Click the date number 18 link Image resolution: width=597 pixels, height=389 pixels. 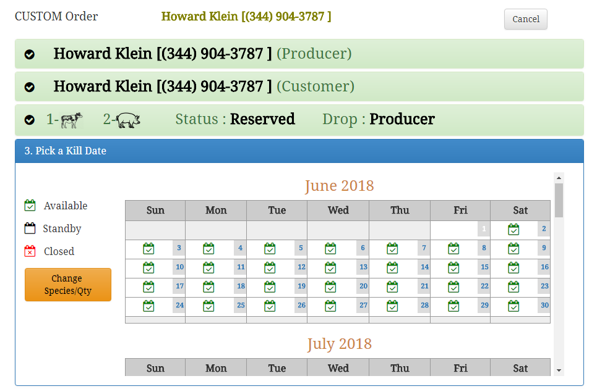(x=241, y=286)
